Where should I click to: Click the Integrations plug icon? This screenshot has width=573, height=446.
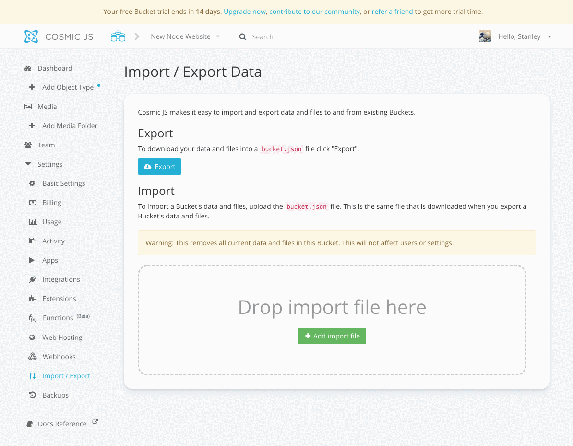[32, 279]
